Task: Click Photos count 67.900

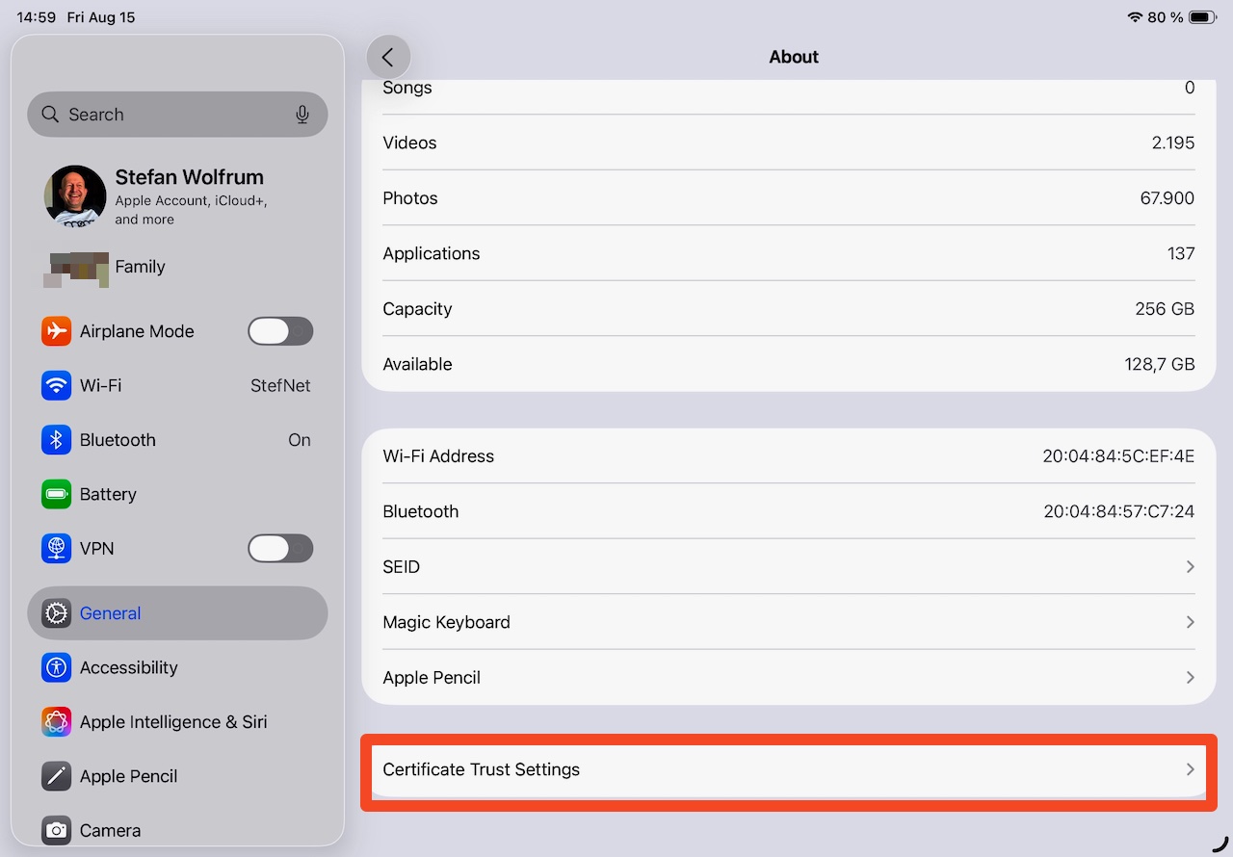Action: pos(1167,198)
